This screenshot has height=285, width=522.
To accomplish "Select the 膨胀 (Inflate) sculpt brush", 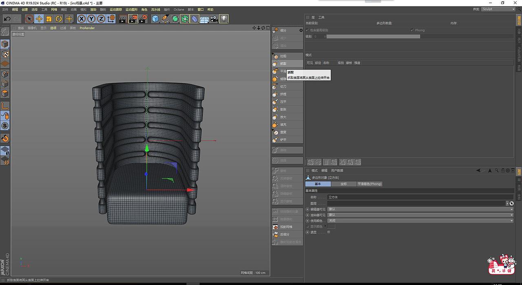I will [x=287, y=109].
